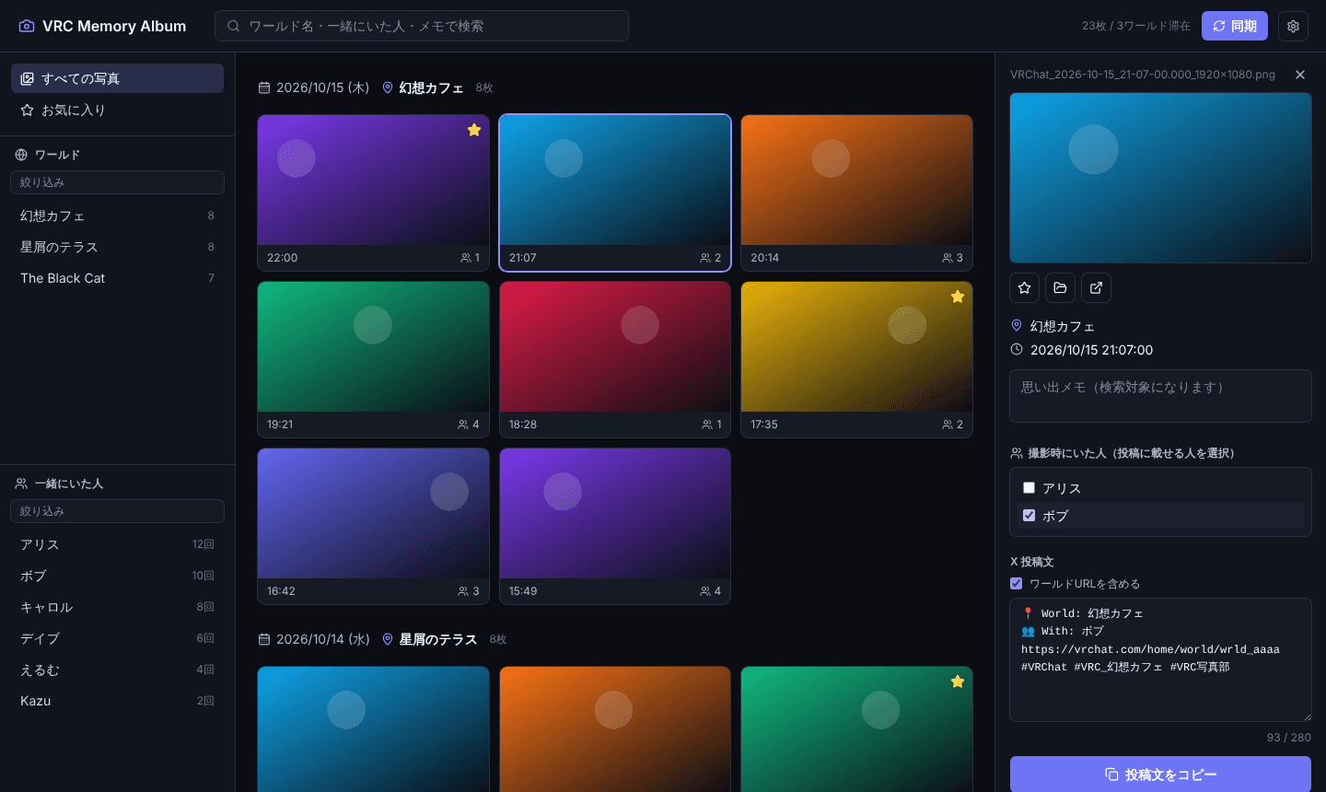The height and width of the screenshot is (792, 1326).
Task: Filter by person アリス in sidebar
Action: [117, 544]
